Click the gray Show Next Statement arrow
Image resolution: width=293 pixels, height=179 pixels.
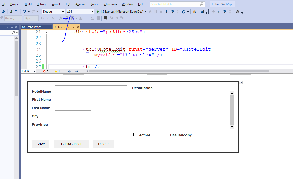[213, 12]
